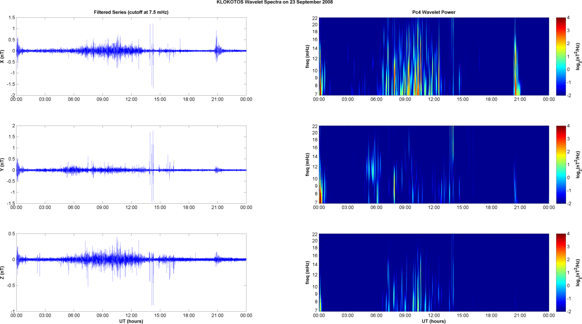Click the 21:00 burst in X time series
Image resolution: width=582 pixels, height=324 pixels.
pos(217,49)
